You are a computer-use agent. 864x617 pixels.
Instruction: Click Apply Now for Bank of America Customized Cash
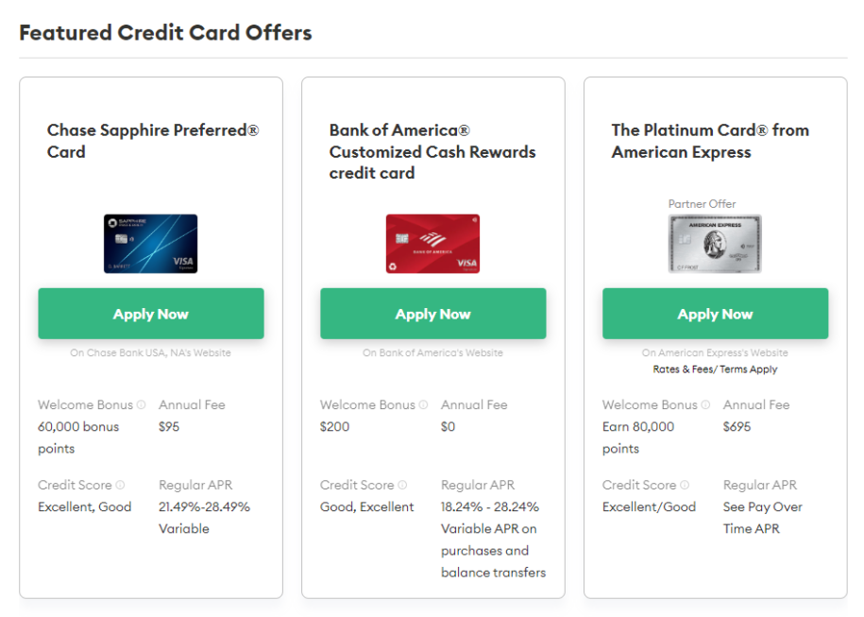coord(432,313)
